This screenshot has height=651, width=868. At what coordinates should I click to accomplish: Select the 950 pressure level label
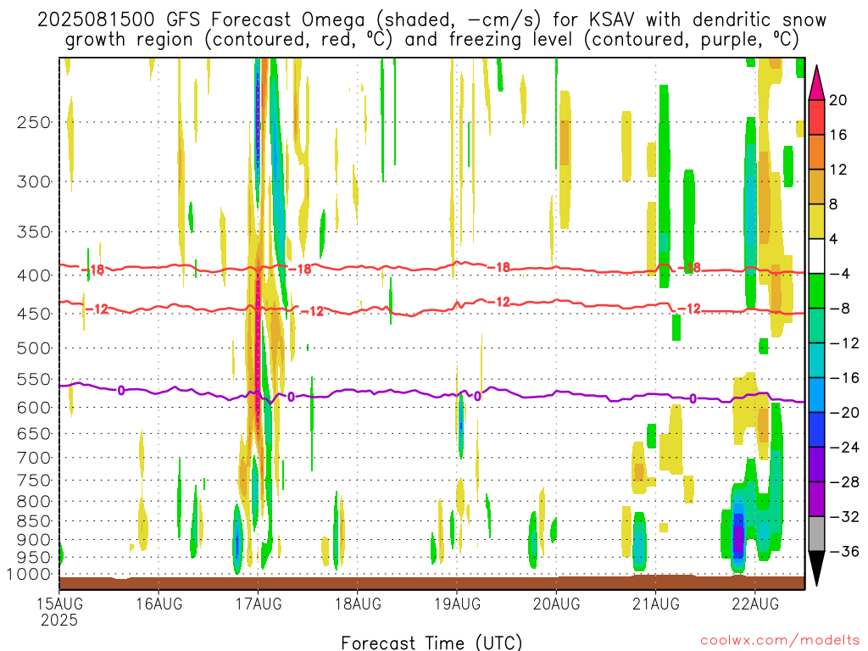click(34, 558)
